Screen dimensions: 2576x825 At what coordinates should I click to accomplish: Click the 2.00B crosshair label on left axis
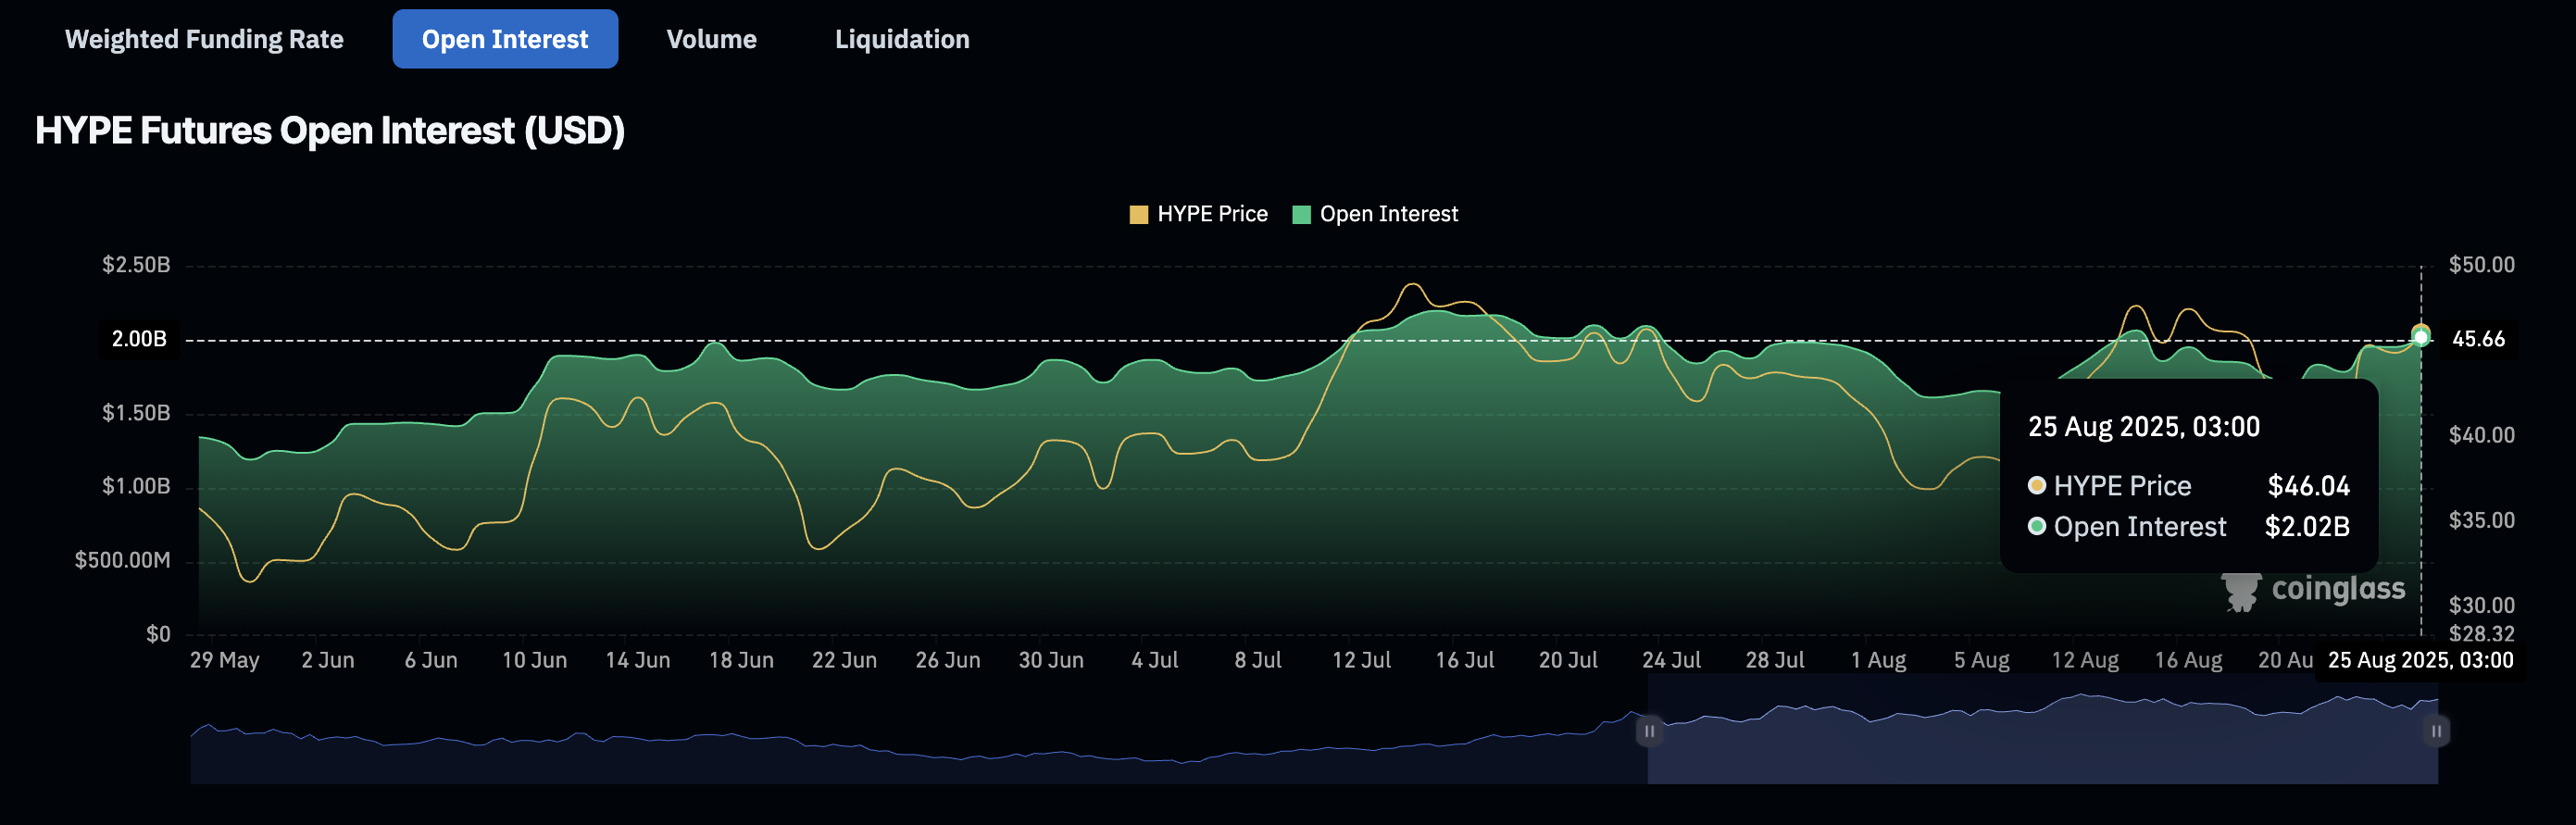pos(139,339)
